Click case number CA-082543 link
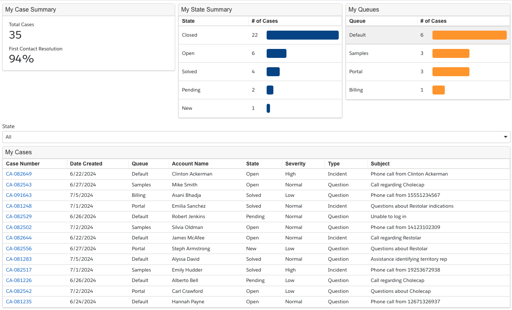Image resolution: width=512 pixels, height=310 pixels. pyautogui.click(x=19, y=185)
